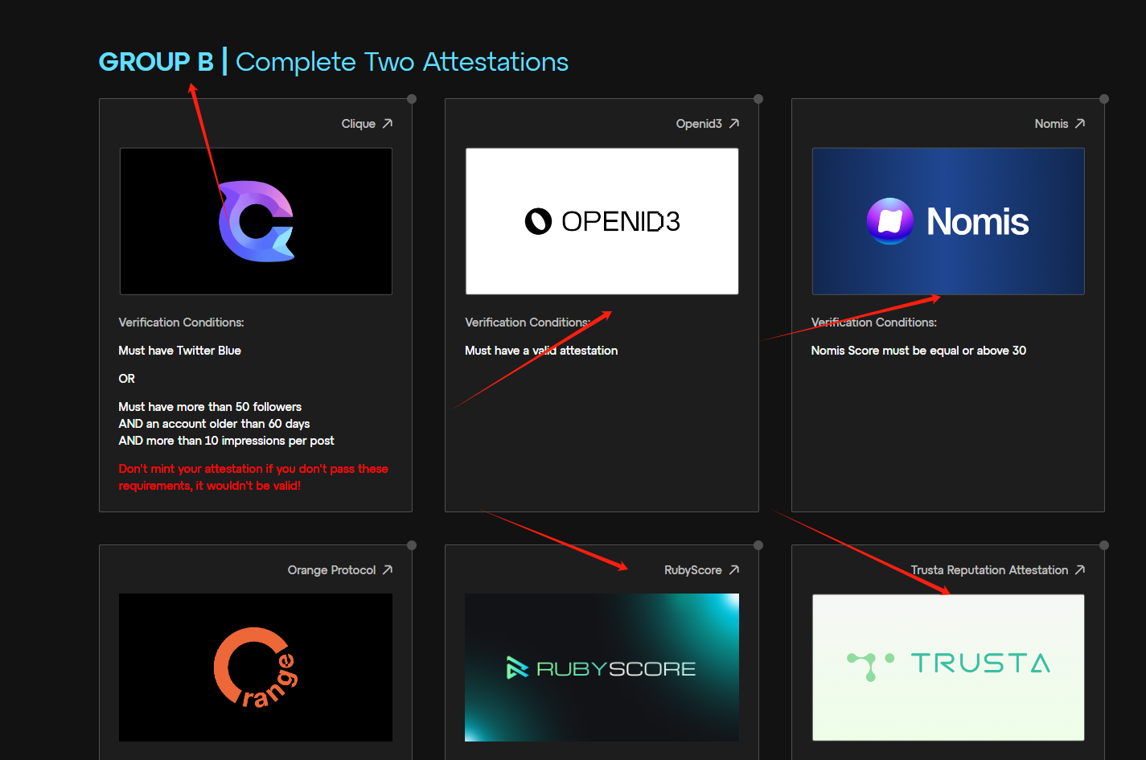Click the Clique card status dot

[x=412, y=99]
